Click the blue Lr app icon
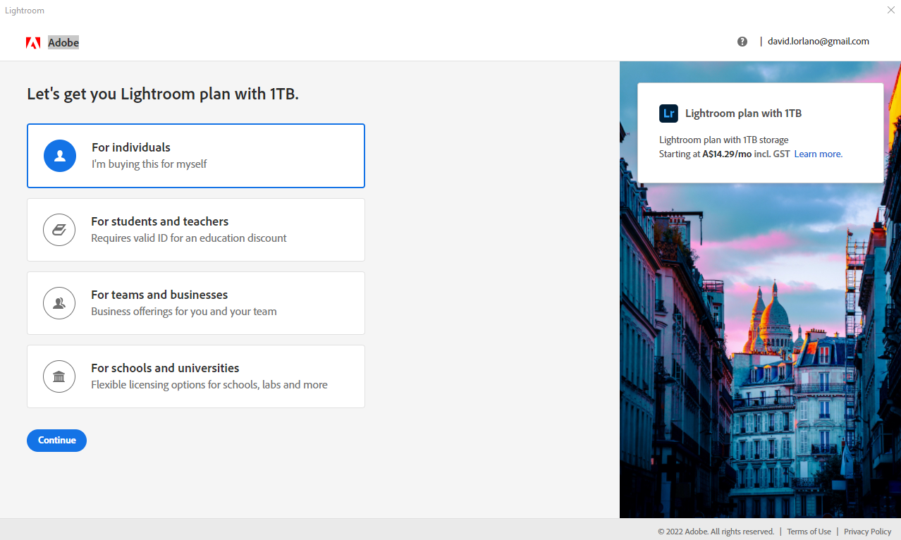Image resolution: width=901 pixels, height=540 pixels. 668,113
